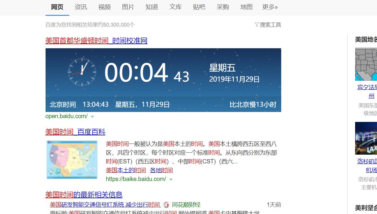Click the gray US states map thumbnail
Screen dimensions: 377x214
366,64
